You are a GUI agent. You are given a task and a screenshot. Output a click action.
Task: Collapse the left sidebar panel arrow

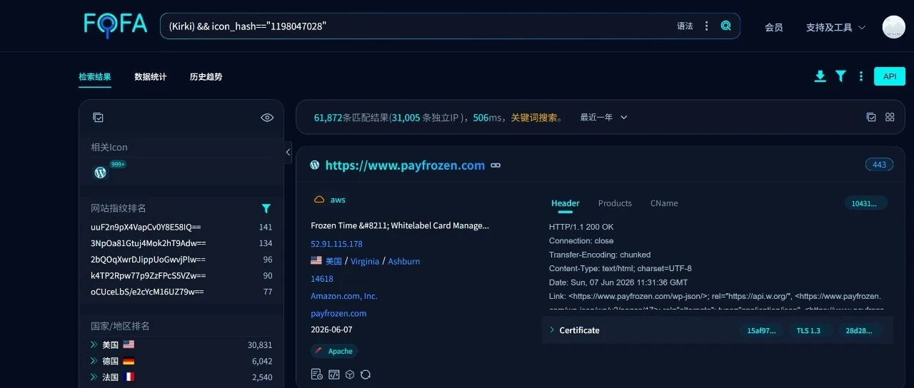click(x=288, y=152)
